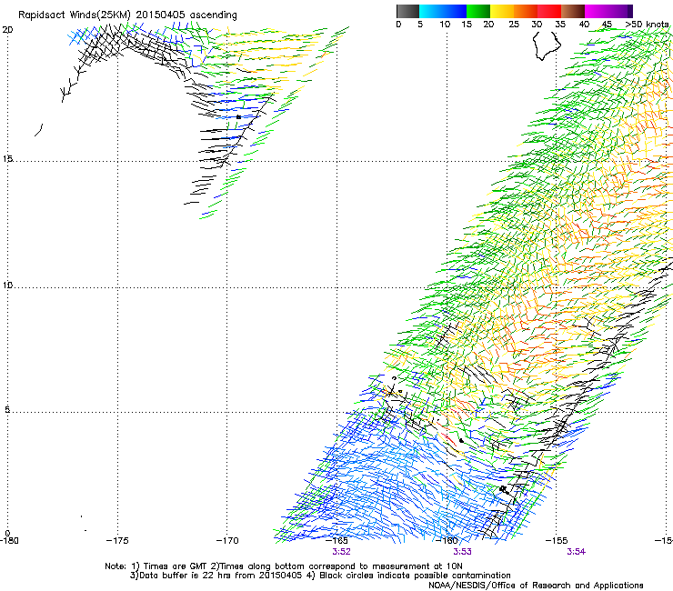The width and height of the screenshot is (673, 591).
Task: Click the longitude axis label '-170'
Action: click(227, 541)
